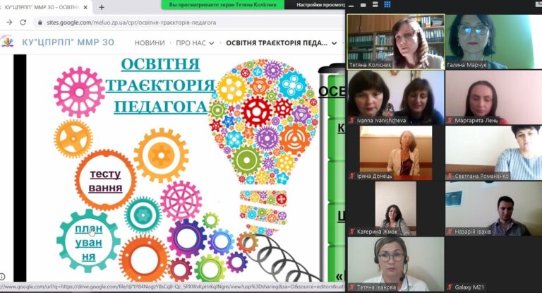Click muted mic icon by Катерина Жмак
Image resolution: width=542 pixels, height=293 pixels.
tap(352, 231)
